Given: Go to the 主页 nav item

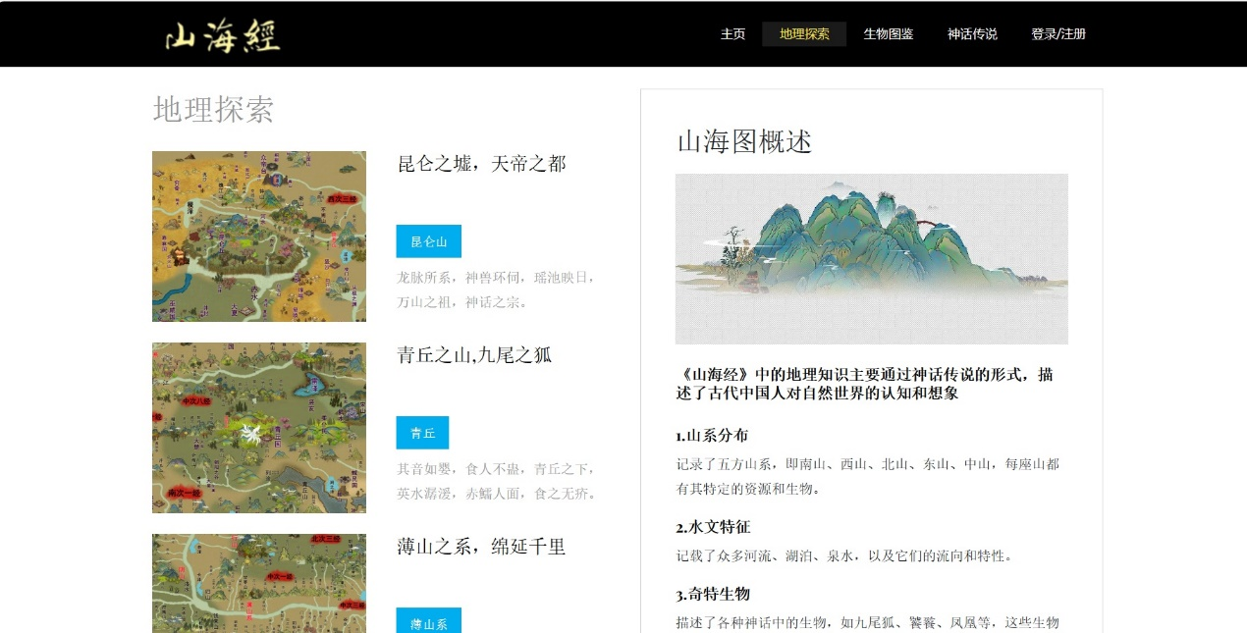Looking at the screenshot, I should (x=732, y=34).
